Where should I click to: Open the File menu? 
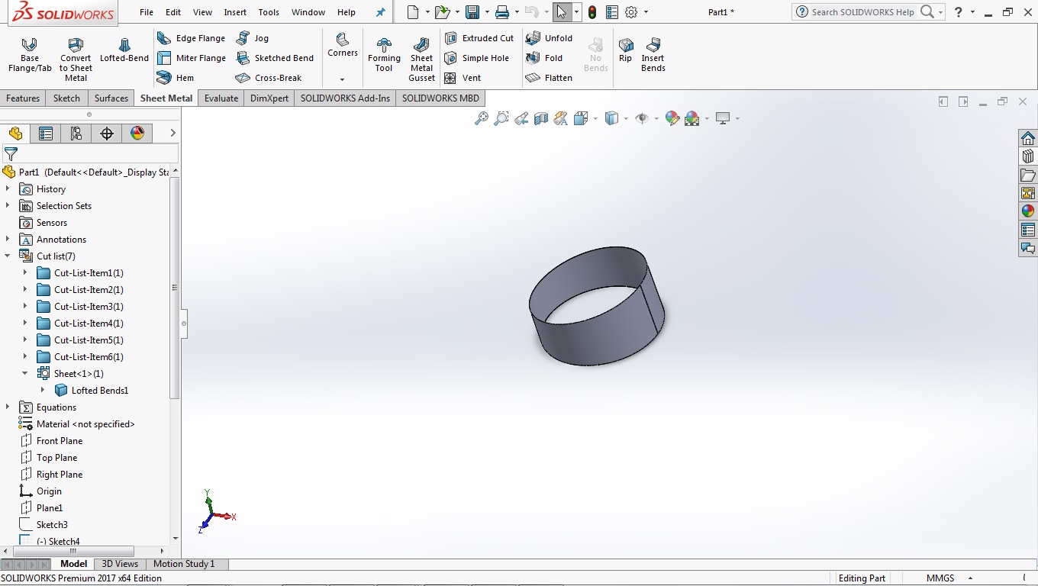click(147, 12)
